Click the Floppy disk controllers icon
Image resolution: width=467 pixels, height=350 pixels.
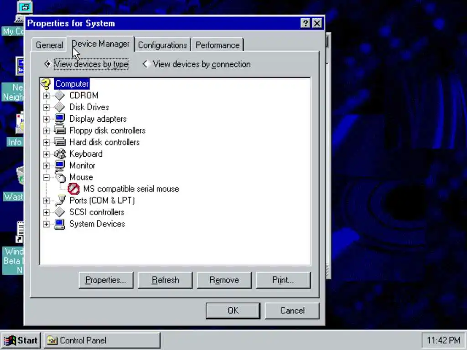coord(60,130)
